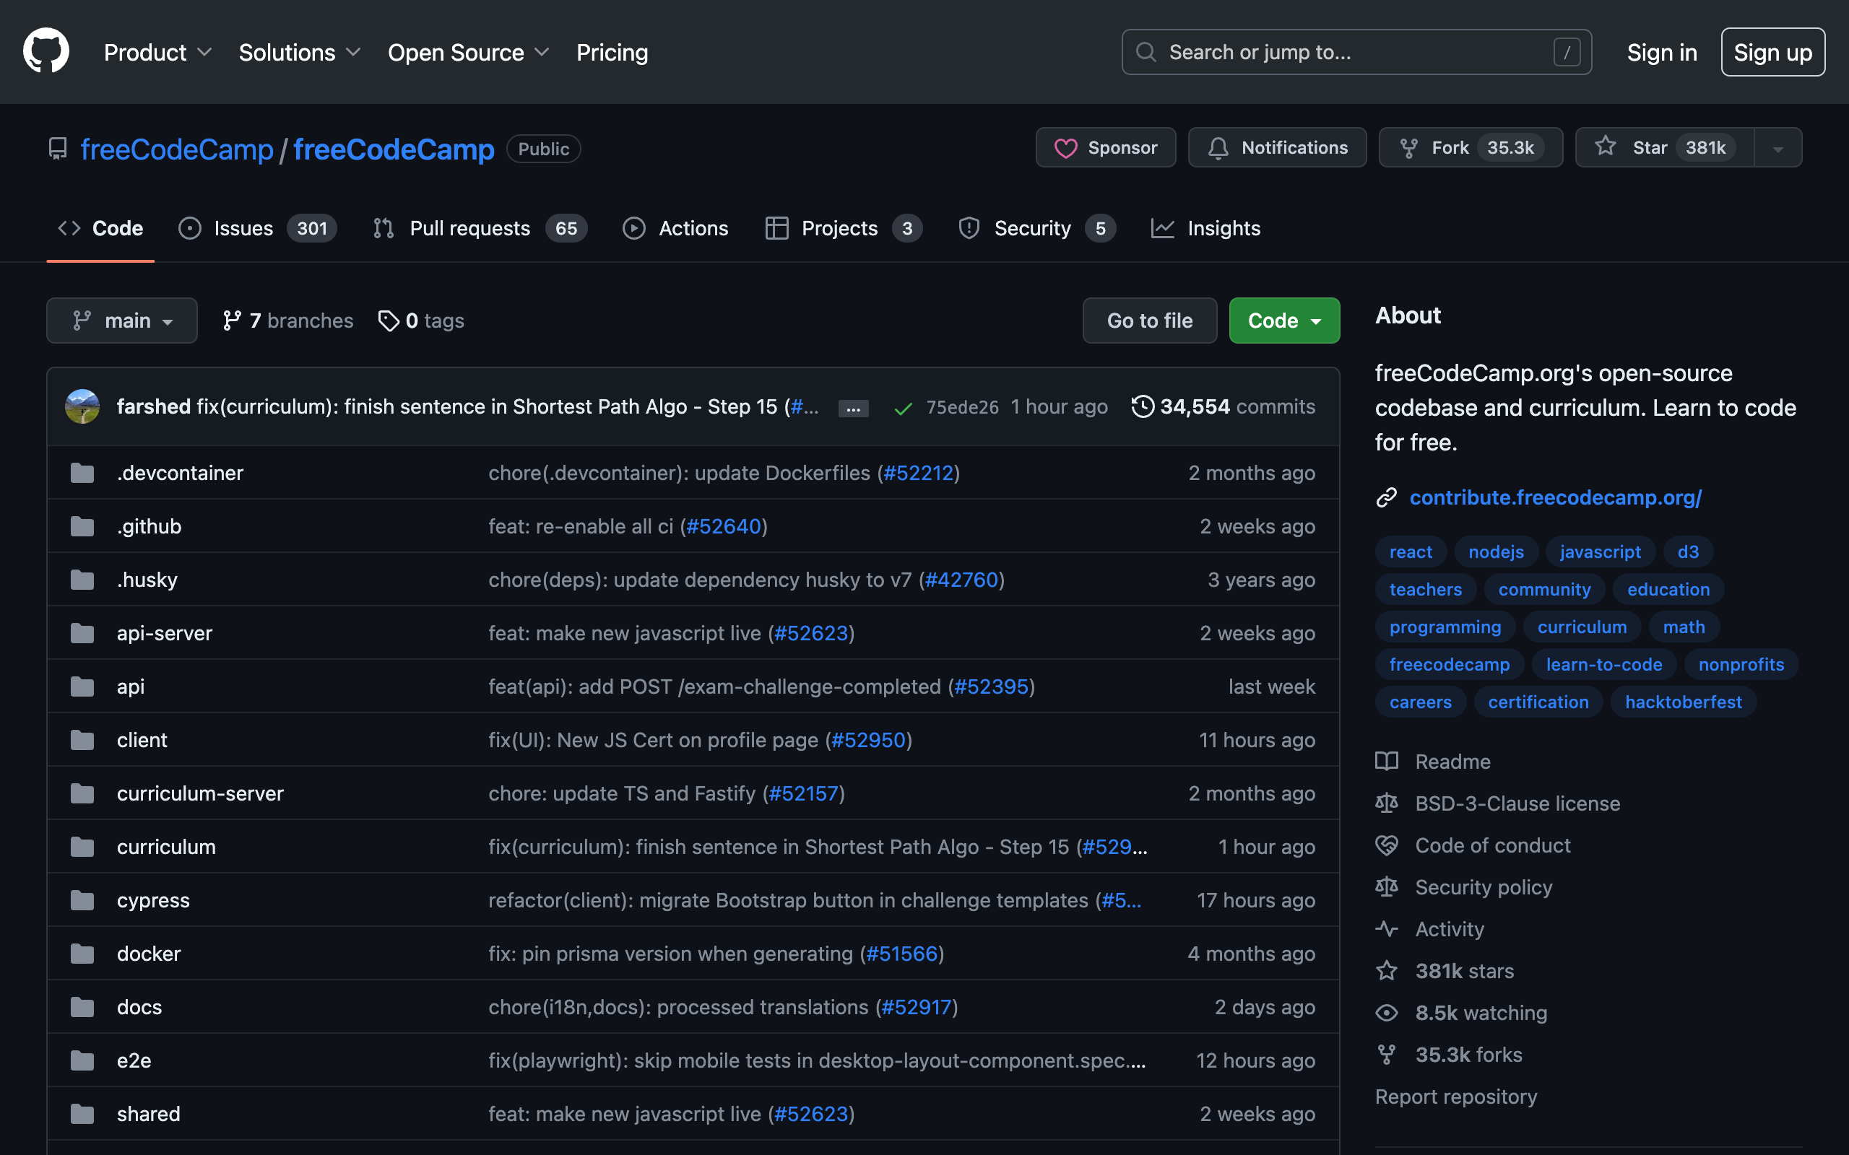Viewport: 1849px width, 1155px height.
Task: Click the green check status icon
Action: (x=903, y=409)
